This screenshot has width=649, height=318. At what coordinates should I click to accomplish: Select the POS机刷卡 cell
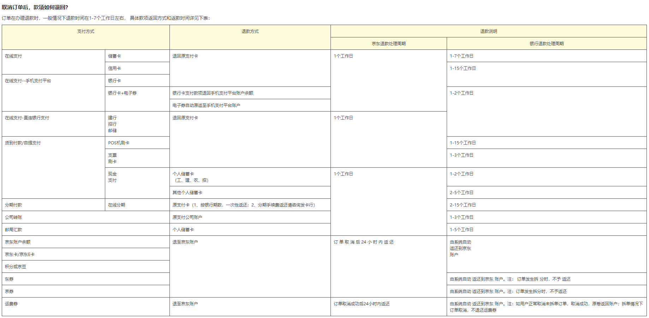click(119, 143)
